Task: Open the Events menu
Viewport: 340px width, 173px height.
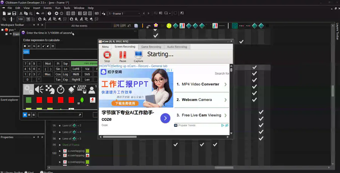Action: tap(48, 8)
